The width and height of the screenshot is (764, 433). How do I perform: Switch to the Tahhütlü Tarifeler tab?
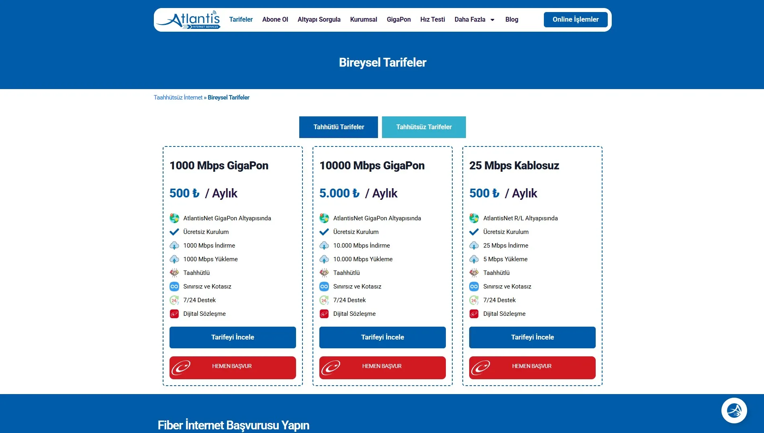click(x=339, y=127)
